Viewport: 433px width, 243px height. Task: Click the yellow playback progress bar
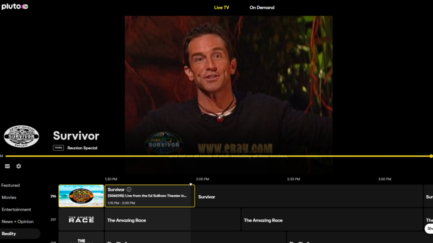pyautogui.click(x=218, y=156)
